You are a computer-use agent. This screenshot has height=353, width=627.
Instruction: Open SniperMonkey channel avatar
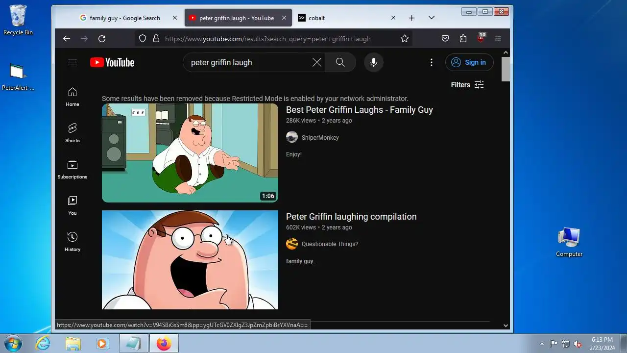click(292, 137)
